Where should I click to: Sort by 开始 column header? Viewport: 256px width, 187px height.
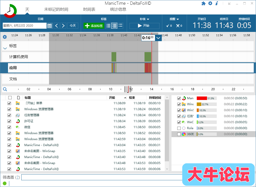pos(117,97)
